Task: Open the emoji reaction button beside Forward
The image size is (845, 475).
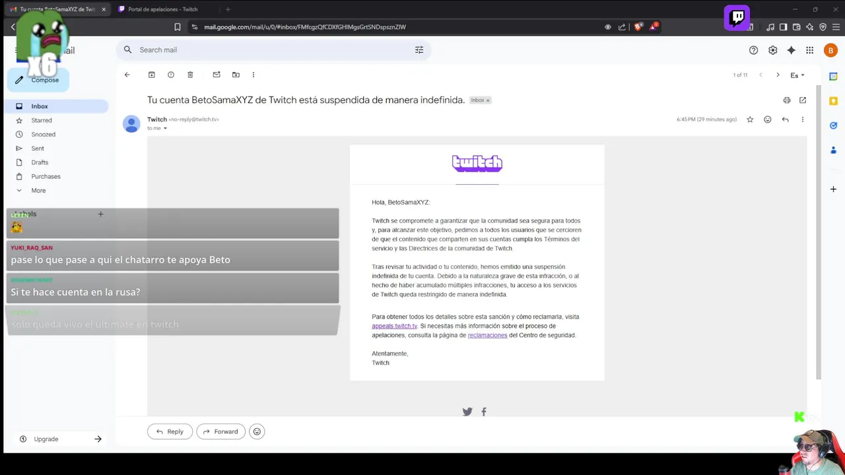Action: [257, 431]
